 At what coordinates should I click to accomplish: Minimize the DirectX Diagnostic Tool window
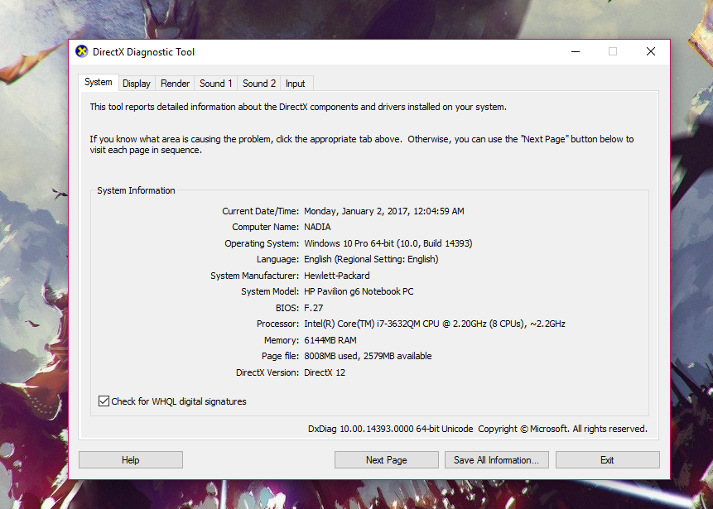(x=576, y=52)
